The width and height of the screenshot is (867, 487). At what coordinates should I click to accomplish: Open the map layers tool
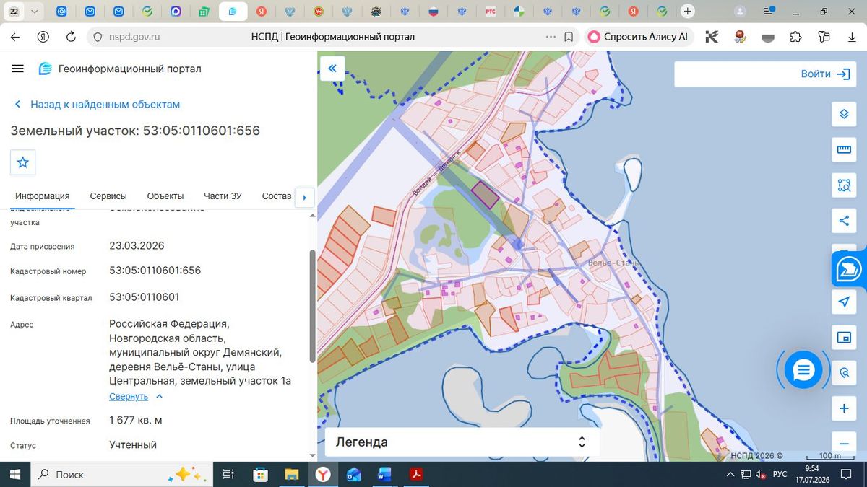tap(844, 114)
